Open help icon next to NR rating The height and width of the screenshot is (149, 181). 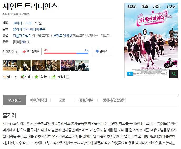[28, 42]
